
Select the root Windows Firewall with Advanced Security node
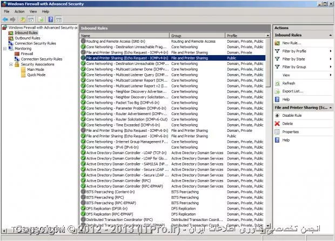43,28
